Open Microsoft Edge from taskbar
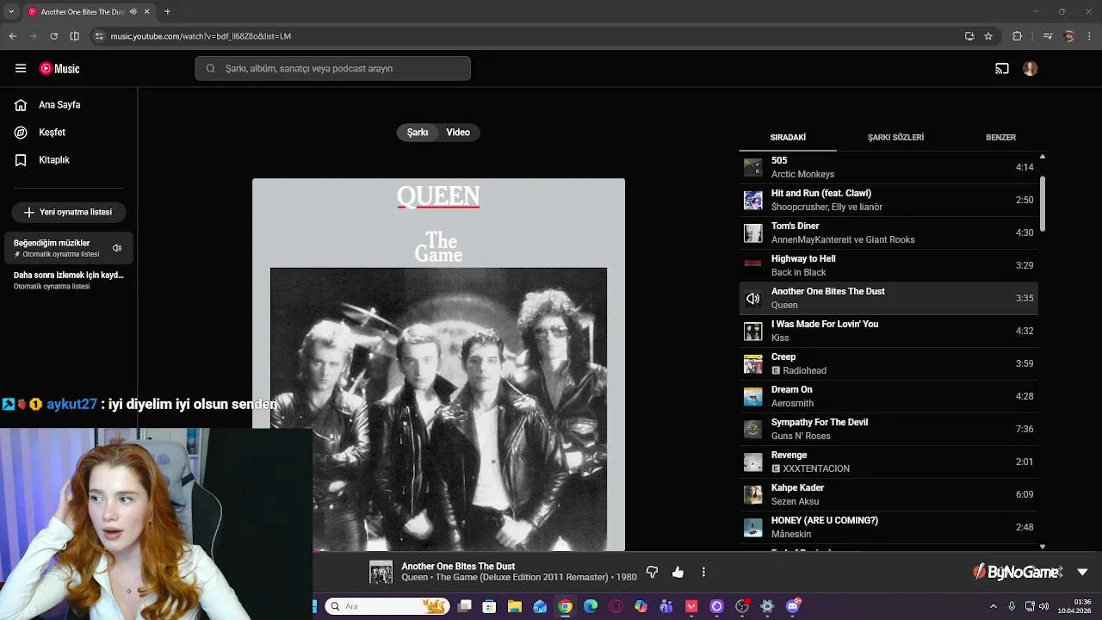 [591, 606]
